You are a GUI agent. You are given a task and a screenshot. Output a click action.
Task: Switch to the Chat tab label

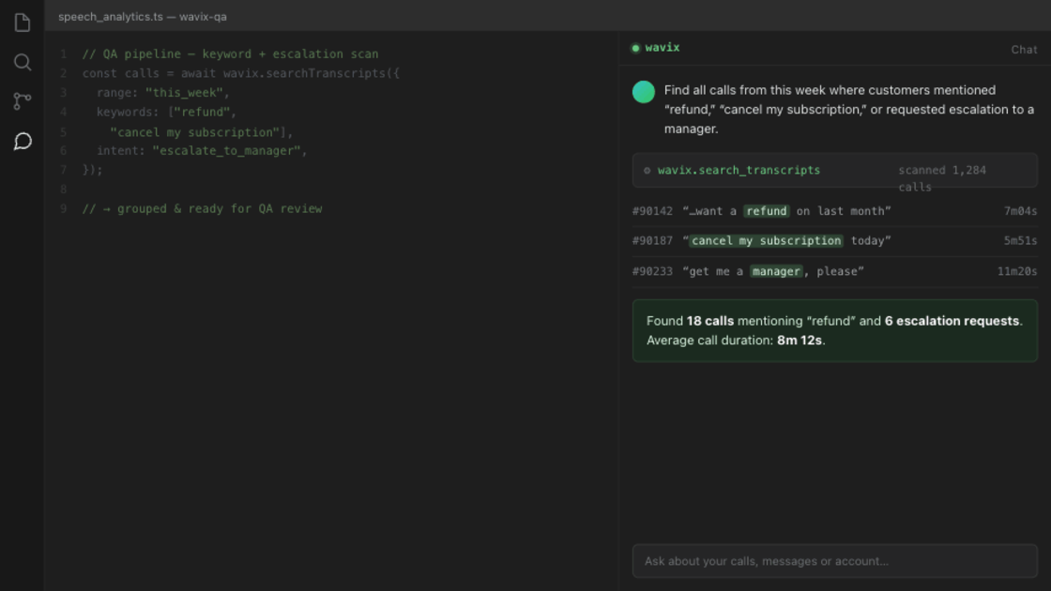[x=1024, y=50]
